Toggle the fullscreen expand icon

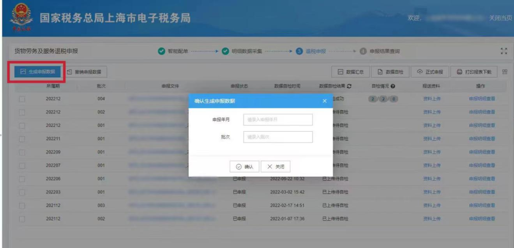[x=504, y=51]
